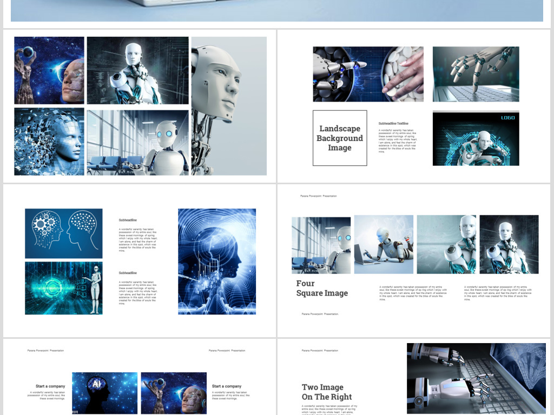Click the white robot head close-up thumbnail
The width and height of the screenshot is (554, 415).
(x=228, y=106)
